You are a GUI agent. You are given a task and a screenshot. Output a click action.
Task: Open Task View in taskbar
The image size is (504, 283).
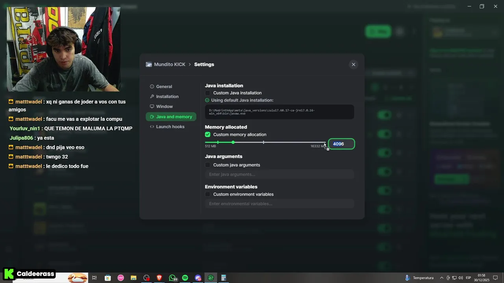click(94, 278)
